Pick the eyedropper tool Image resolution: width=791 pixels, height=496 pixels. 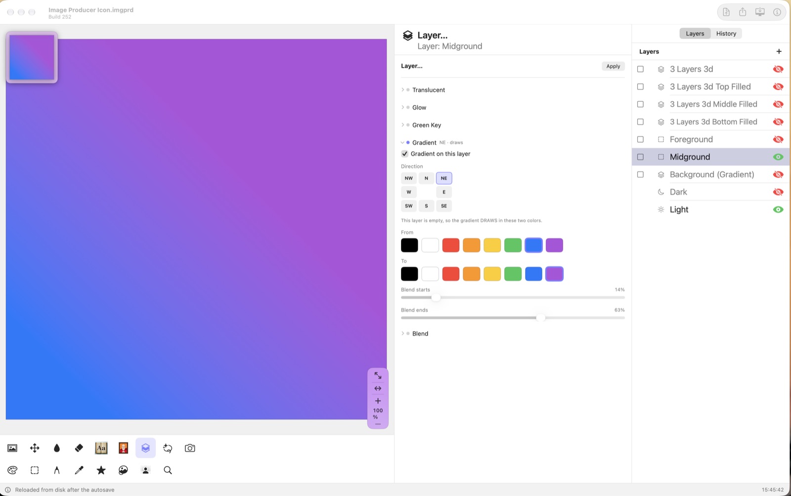[79, 470]
